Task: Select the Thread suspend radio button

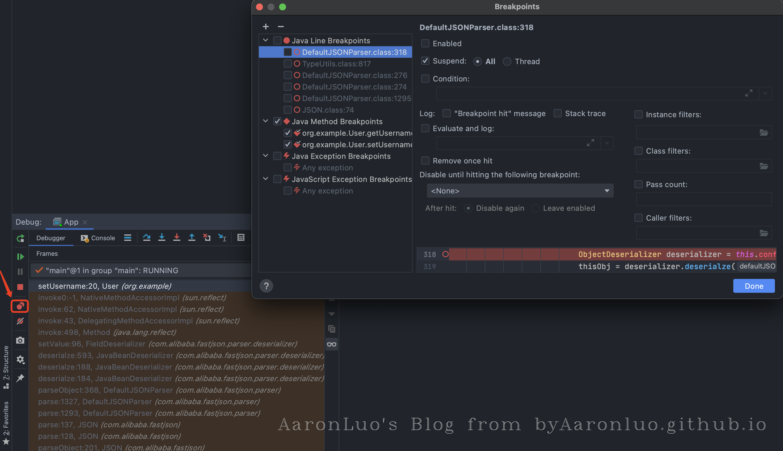Action: pos(507,61)
